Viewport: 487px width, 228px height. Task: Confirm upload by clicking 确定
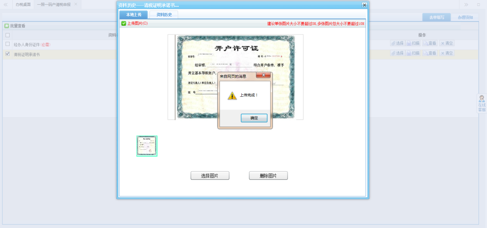pos(254,118)
